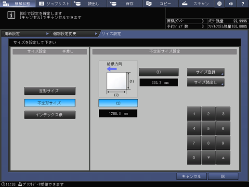Select the 保存 store tab
The width and height of the screenshot is (249, 187).
(x=125, y=3)
